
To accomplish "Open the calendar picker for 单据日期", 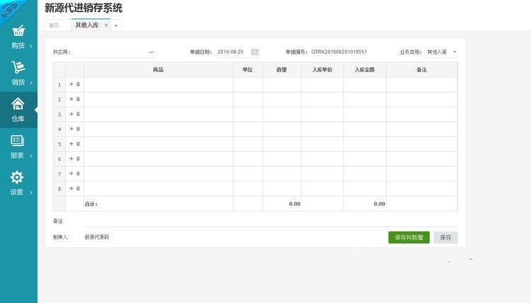I will coord(255,52).
